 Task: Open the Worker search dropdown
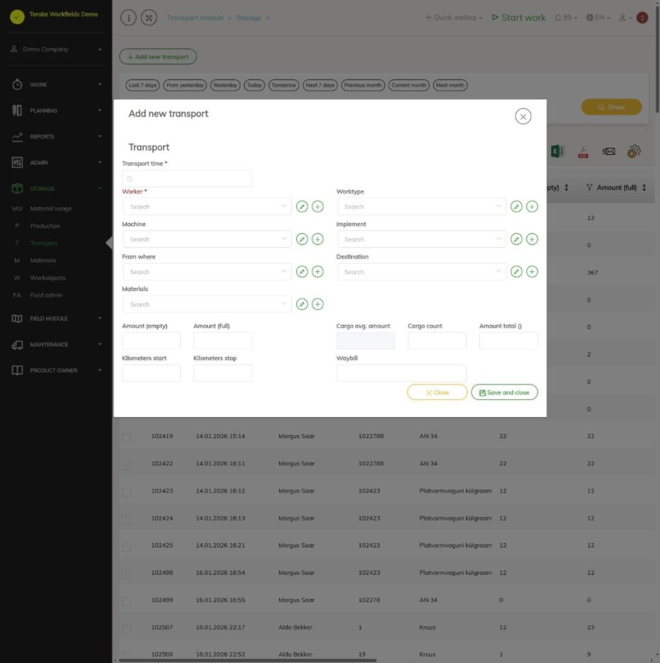tap(207, 207)
